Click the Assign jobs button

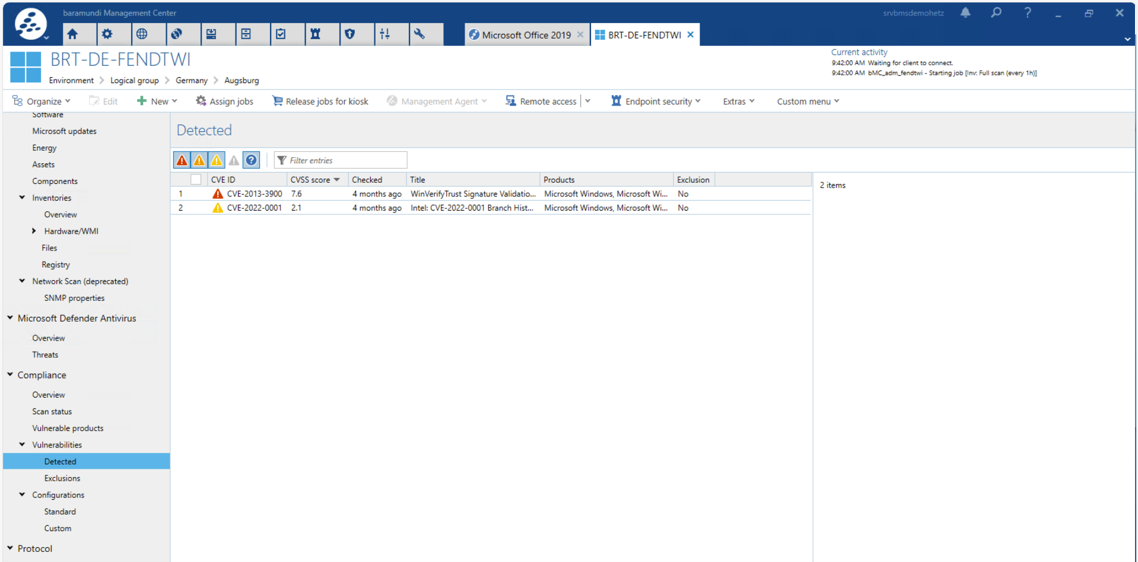pyautogui.click(x=225, y=101)
